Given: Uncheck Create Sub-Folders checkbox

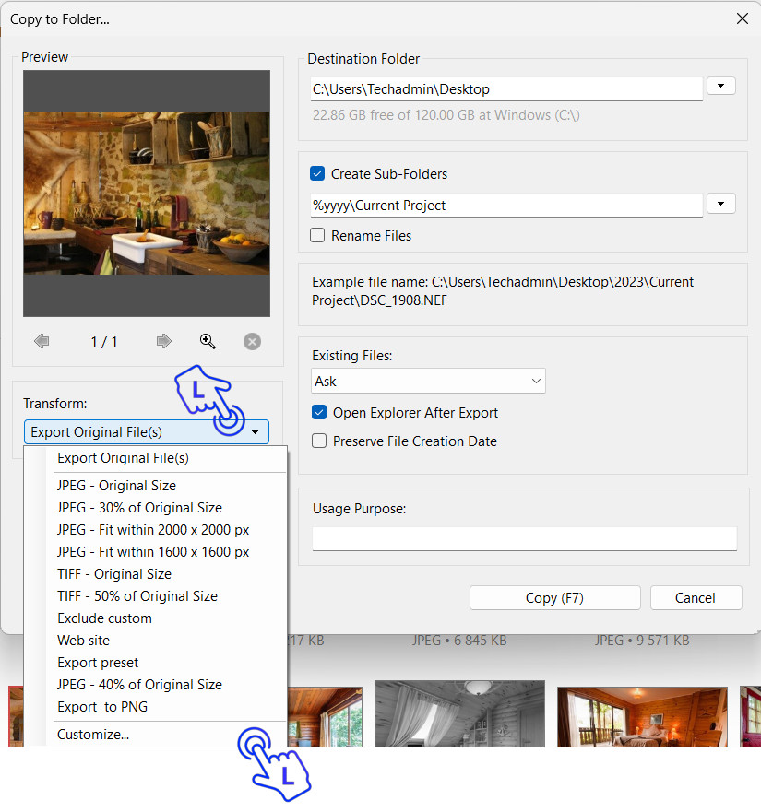Looking at the screenshot, I should pos(318,174).
